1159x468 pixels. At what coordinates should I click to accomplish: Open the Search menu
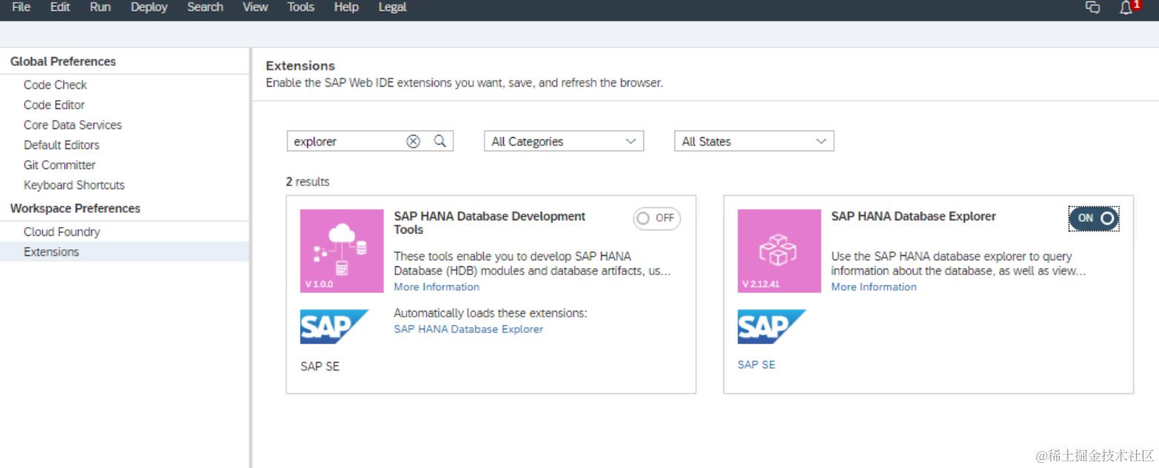tap(205, 7)
